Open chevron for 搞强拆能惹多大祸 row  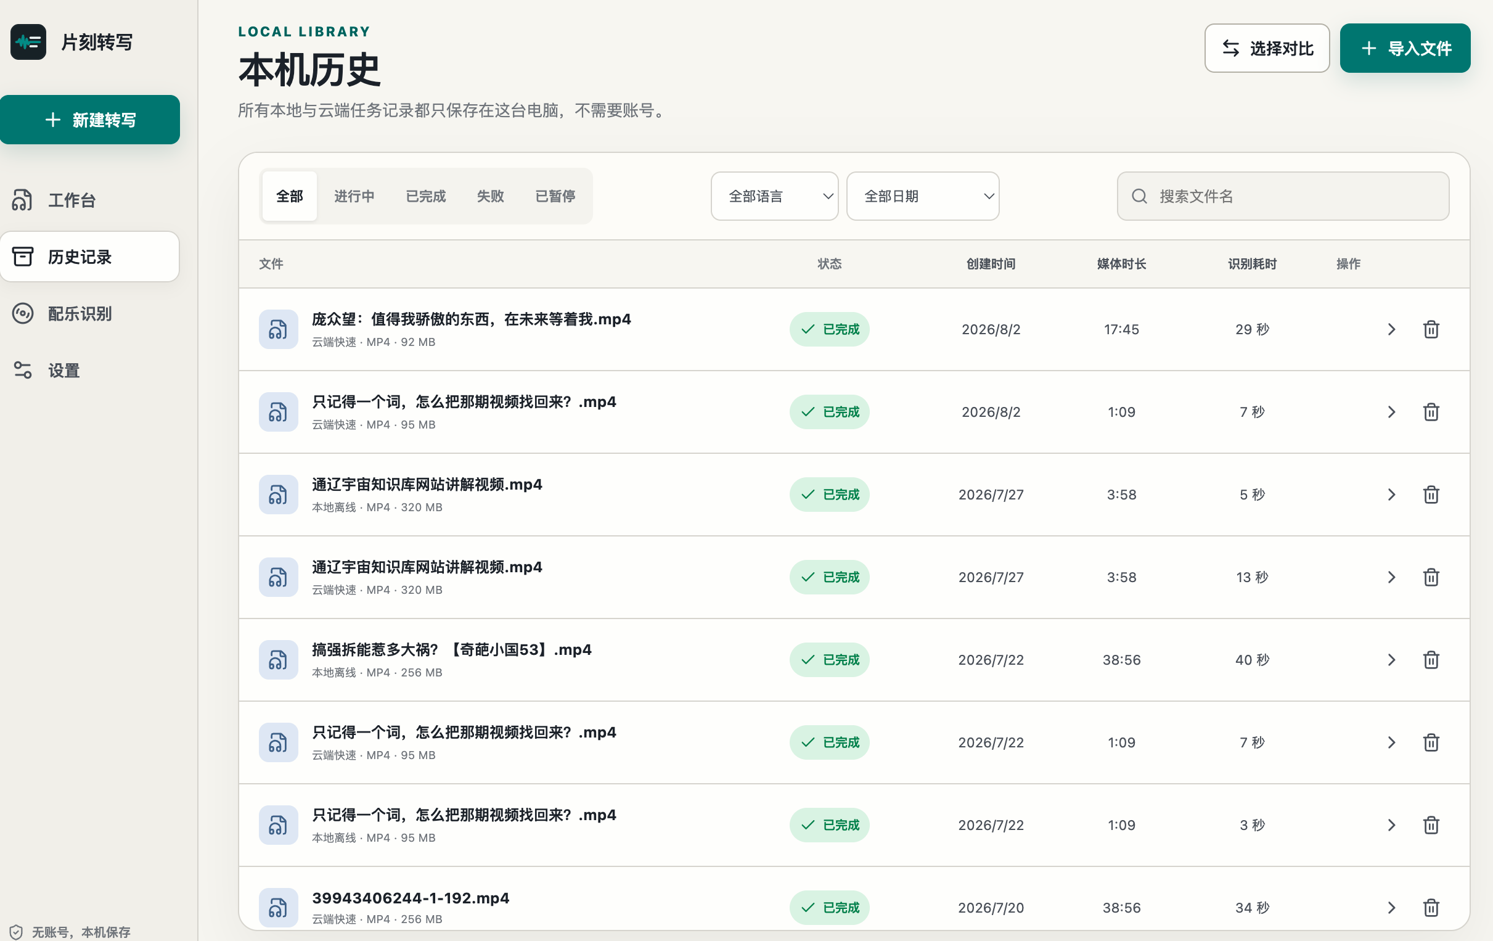tap(1391, 659)
